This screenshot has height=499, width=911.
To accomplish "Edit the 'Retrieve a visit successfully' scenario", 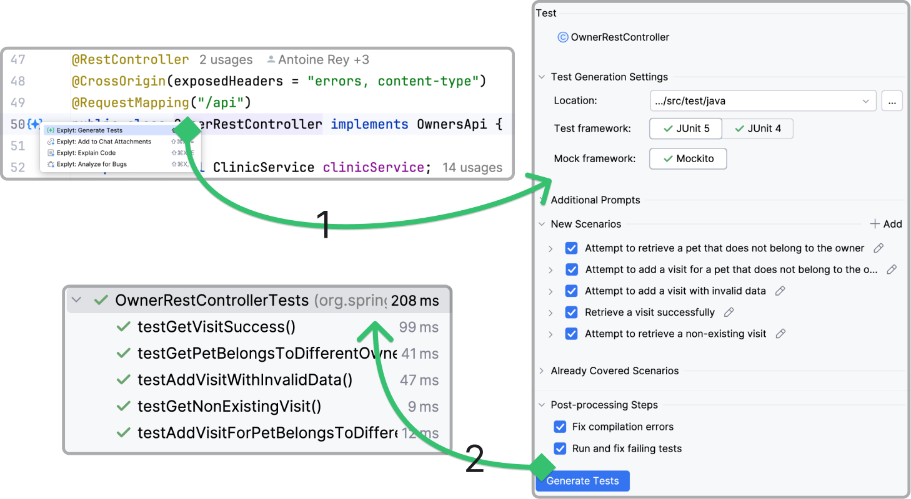I will point(729,312).
